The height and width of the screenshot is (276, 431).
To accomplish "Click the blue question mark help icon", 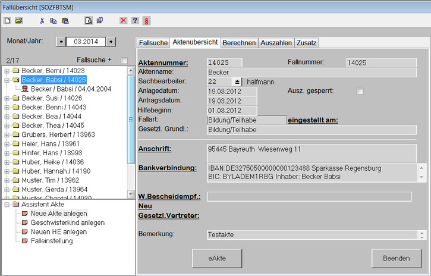I will pyautogui.click(x=135, y=20).
